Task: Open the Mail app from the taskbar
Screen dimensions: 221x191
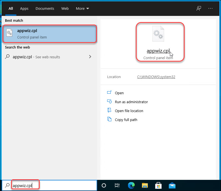Action: tap(172, 185)
